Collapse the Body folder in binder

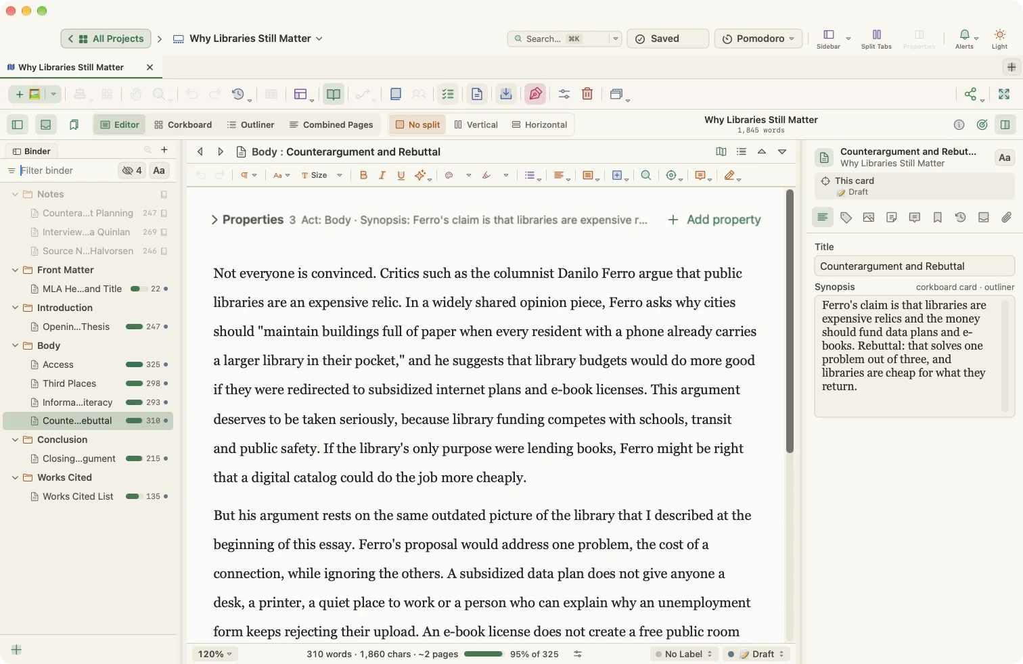[x=16, y=346]
